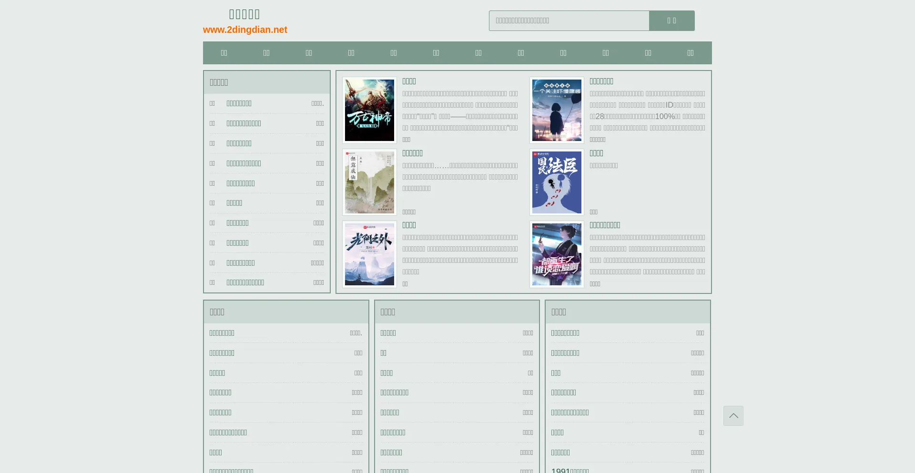Open the title link beside 国民法医 cover
The image size is (915, 473).
(596, 153)
